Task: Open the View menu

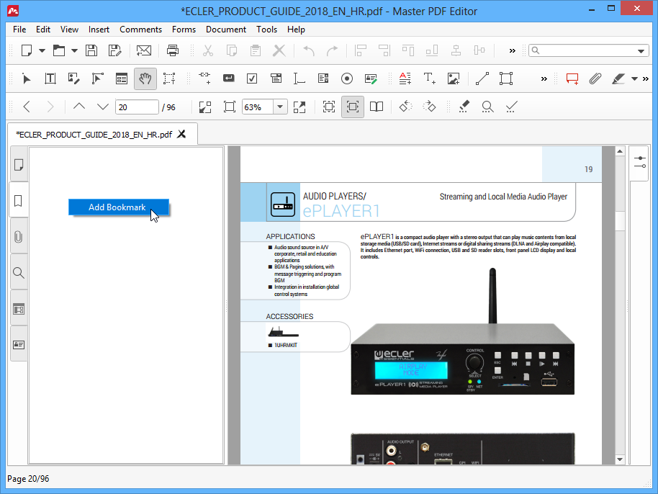Action: tap(69, 30)
